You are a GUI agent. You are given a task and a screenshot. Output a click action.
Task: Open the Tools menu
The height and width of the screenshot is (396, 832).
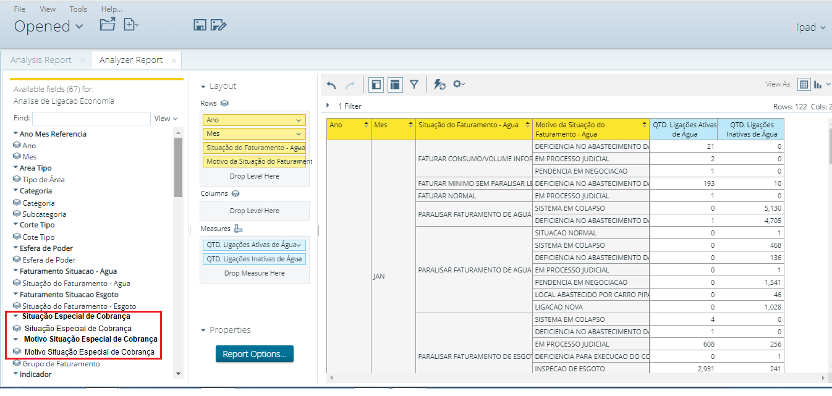click(77, 9)
